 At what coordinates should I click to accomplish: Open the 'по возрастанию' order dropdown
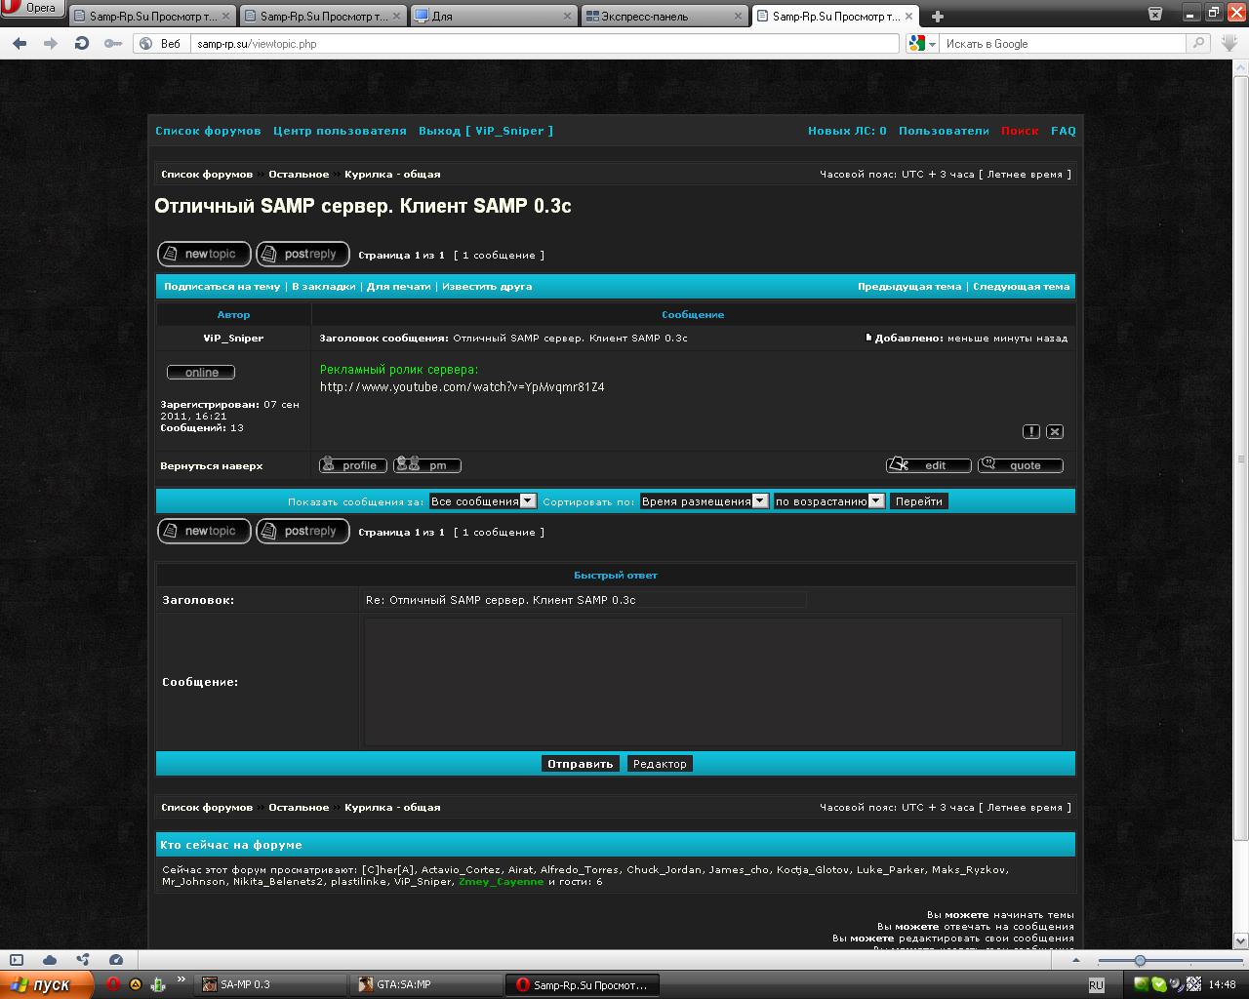pos(829,501)
